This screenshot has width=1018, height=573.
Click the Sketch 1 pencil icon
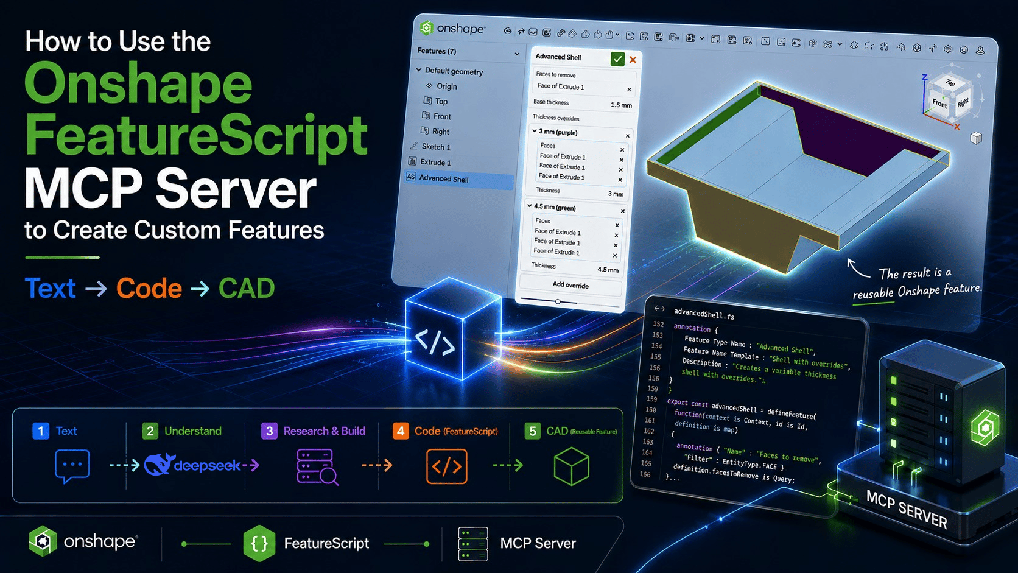414,146
